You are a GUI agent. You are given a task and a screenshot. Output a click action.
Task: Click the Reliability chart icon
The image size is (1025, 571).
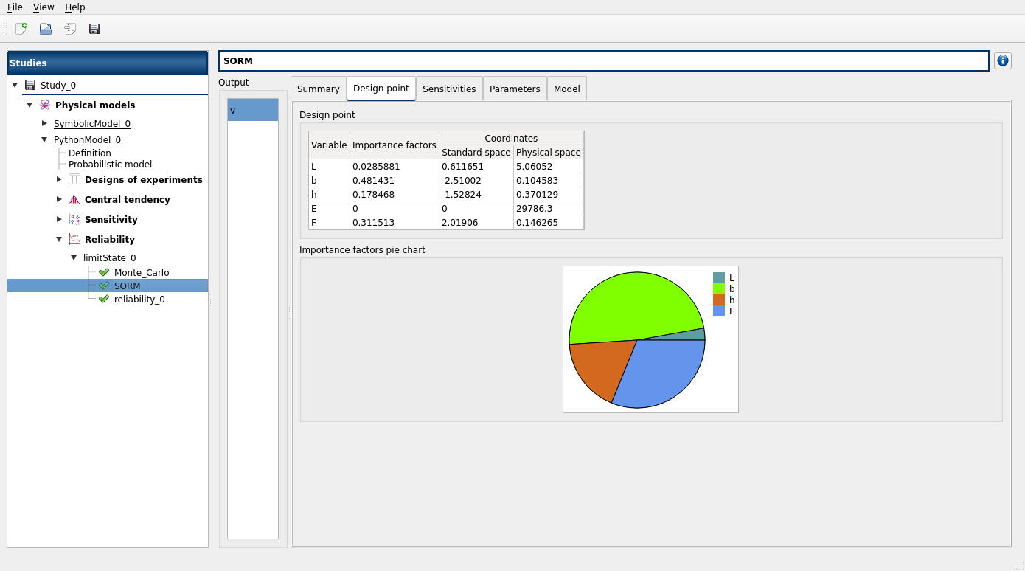pos(74,239)
